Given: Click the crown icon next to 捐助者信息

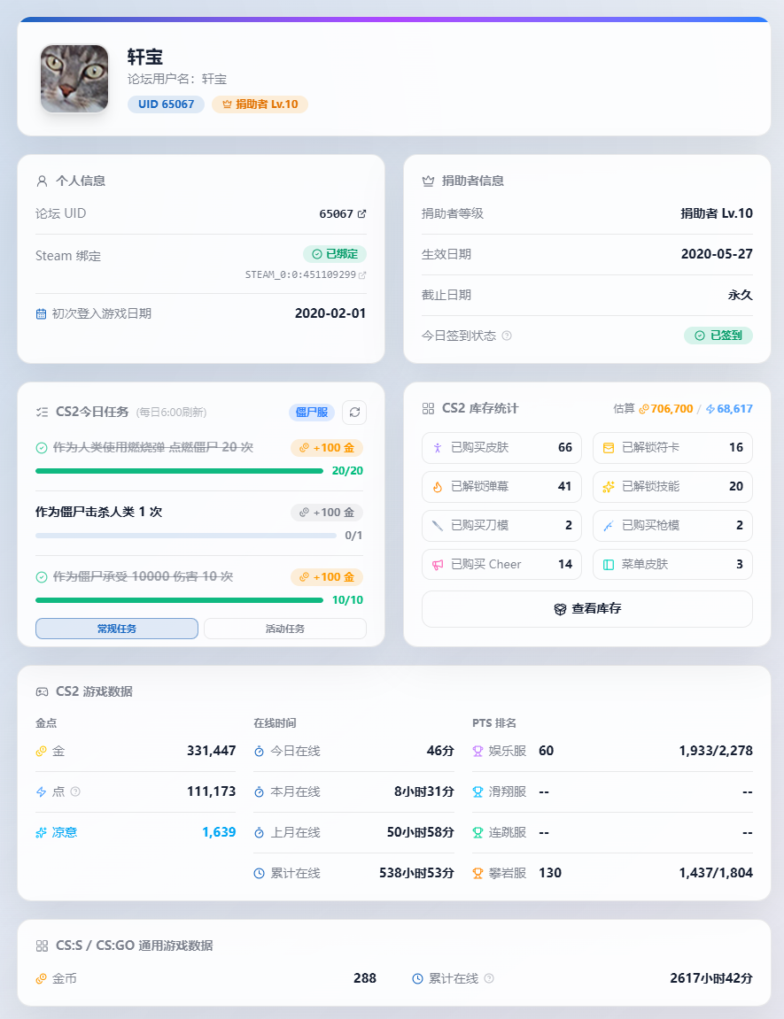Looking at the screenshot, I should coord(428,181).
